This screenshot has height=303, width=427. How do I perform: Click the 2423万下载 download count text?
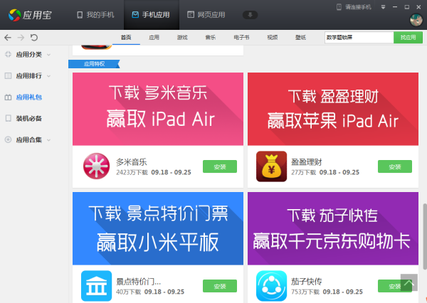[x=132, y=173]
